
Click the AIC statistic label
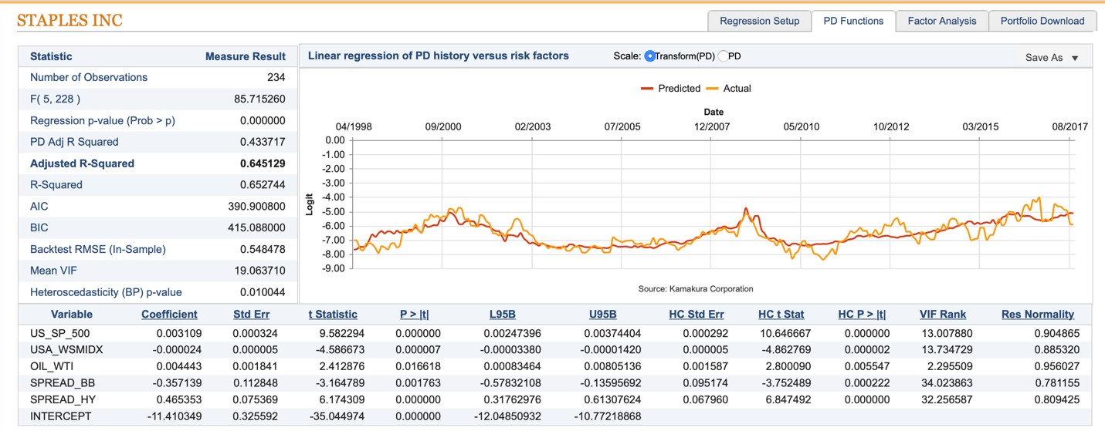point(39,207)
